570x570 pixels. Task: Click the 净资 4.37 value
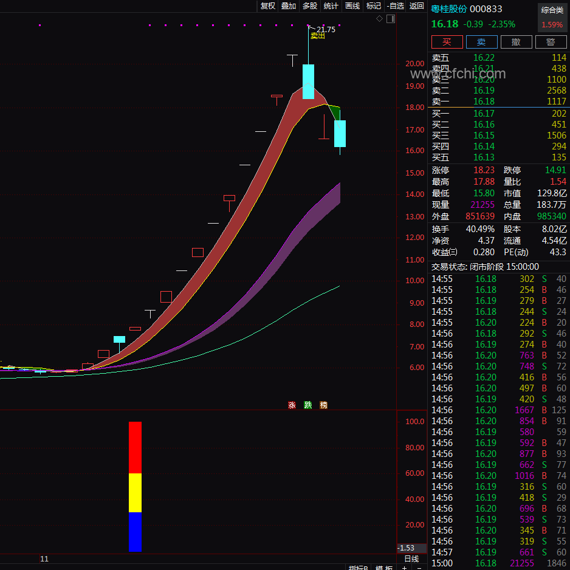coord(486,241)
